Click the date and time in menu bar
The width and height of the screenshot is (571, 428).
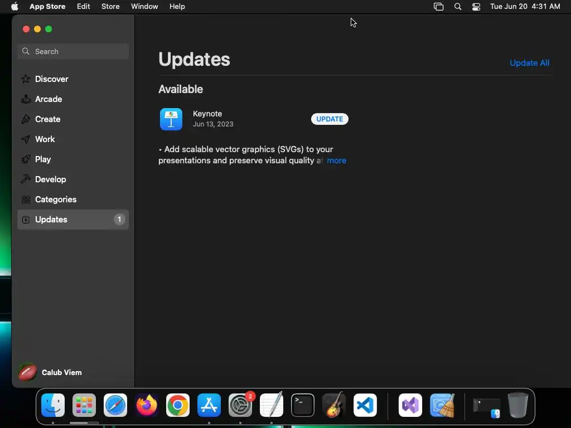[525, 7]
